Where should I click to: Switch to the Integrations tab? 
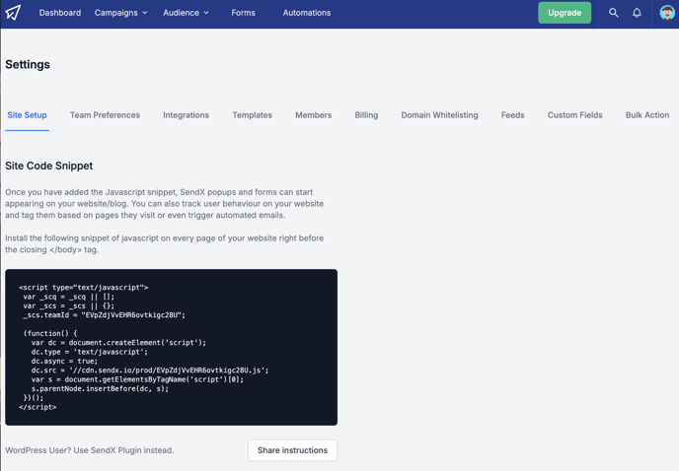point(186,115)
